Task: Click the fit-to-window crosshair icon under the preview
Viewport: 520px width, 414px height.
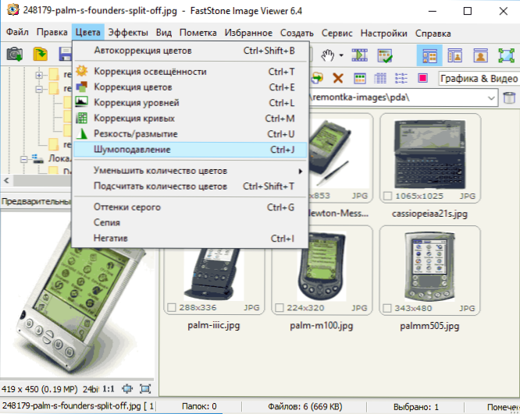Action: point(127,389)
